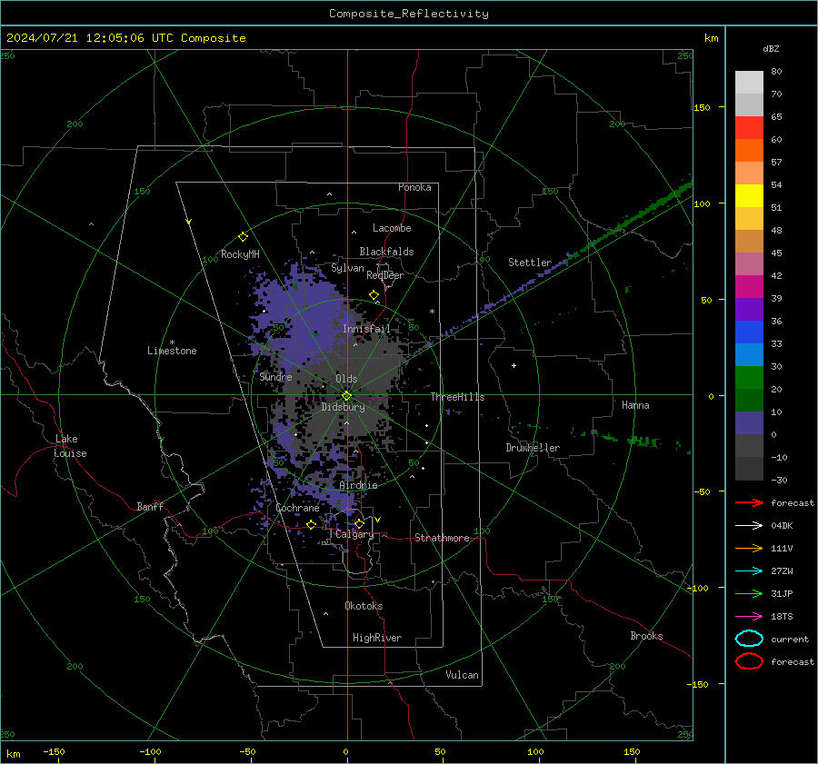The height and width of the screenshot is (764, 818).
Task: Click the asterisk marker east of Innisfail
Action: pos(432,312)
